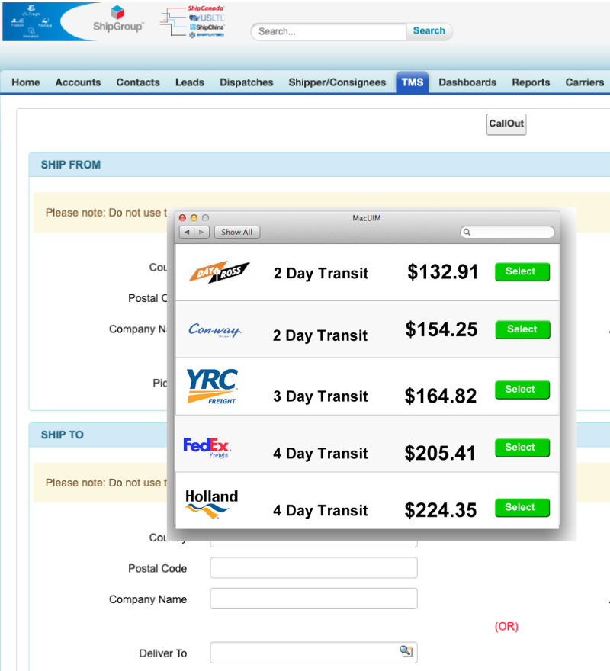The width and height of the screenshot is (610, 671).
Task: Click the 3 Day Transit text
Action: point(320,396)
